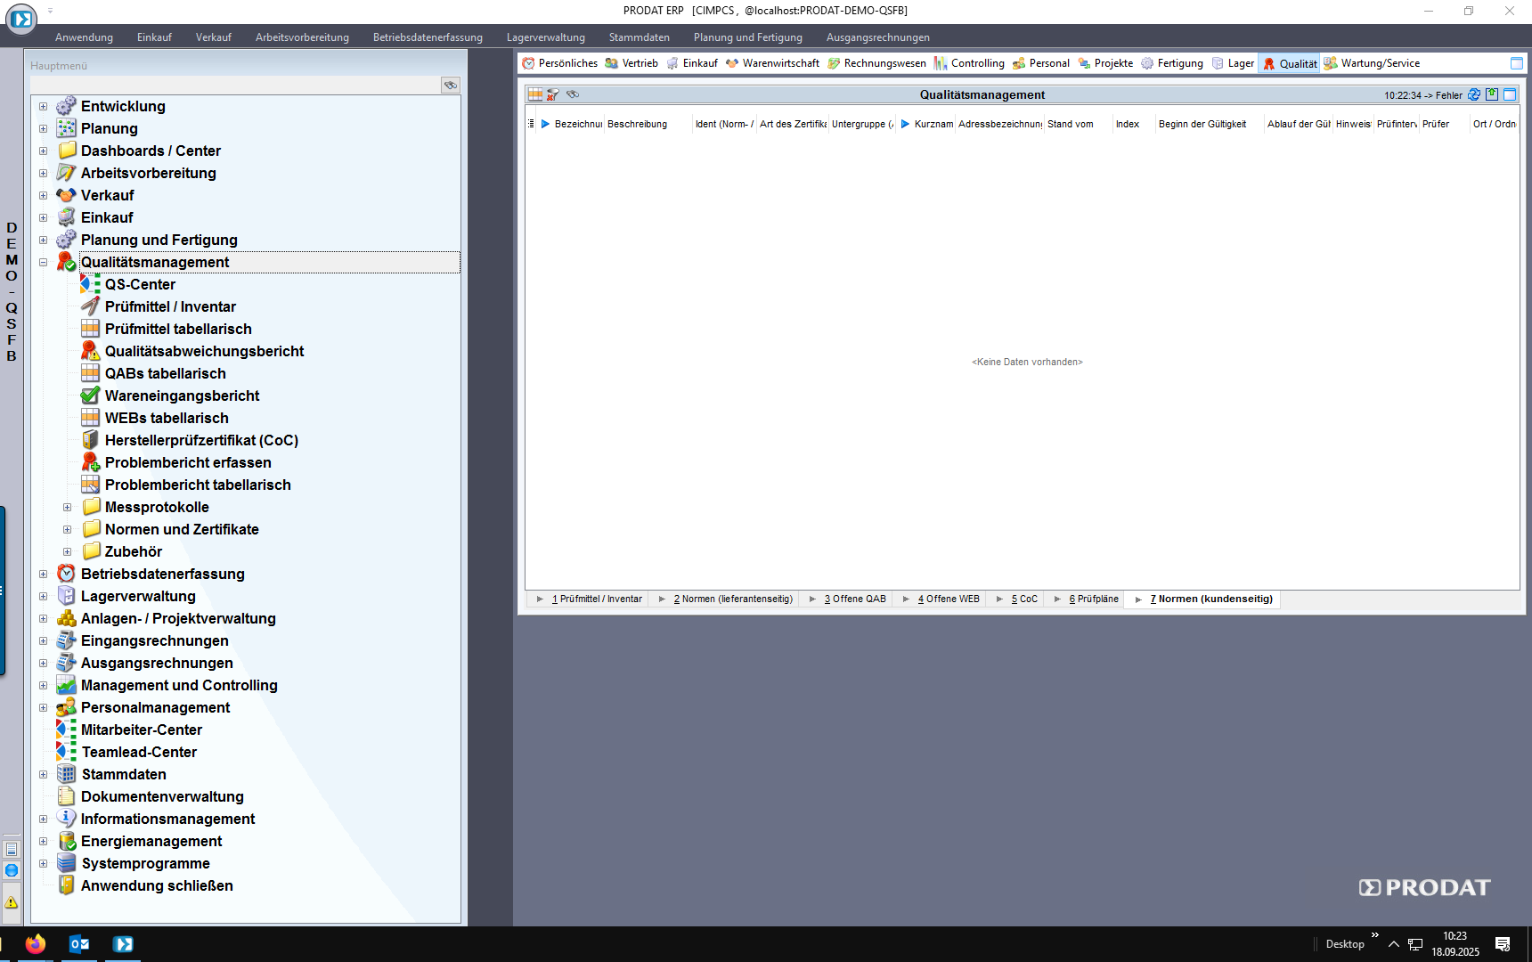Screen dimensions: 1532x962
Task: Toggle the eye icon in Qualitätsmanagement toolbar
Action: [x=573, y=94]
